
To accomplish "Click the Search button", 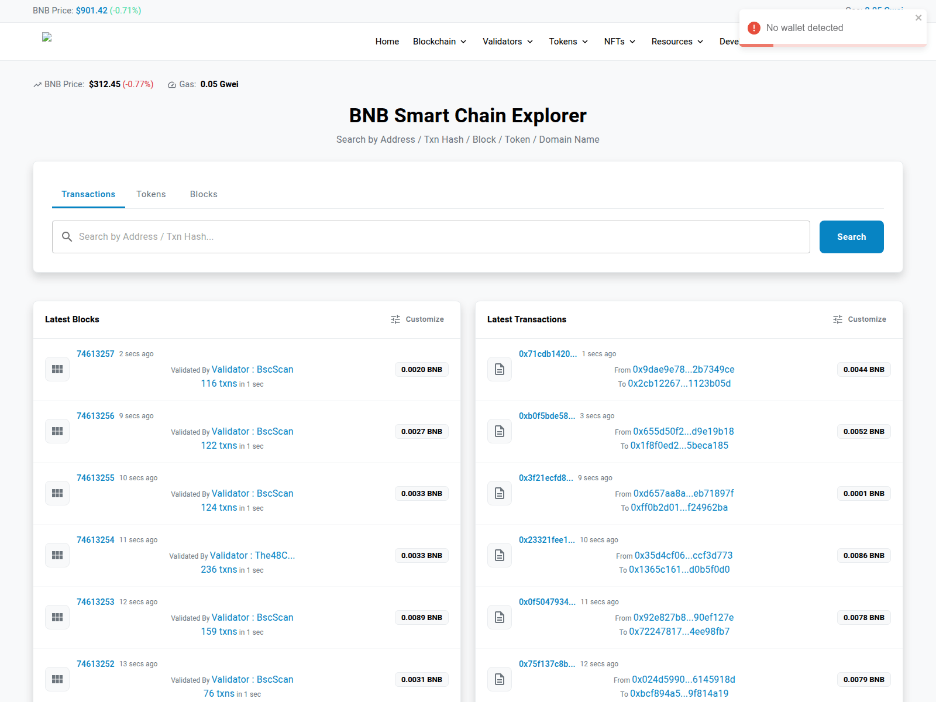I will pos(852,237).
